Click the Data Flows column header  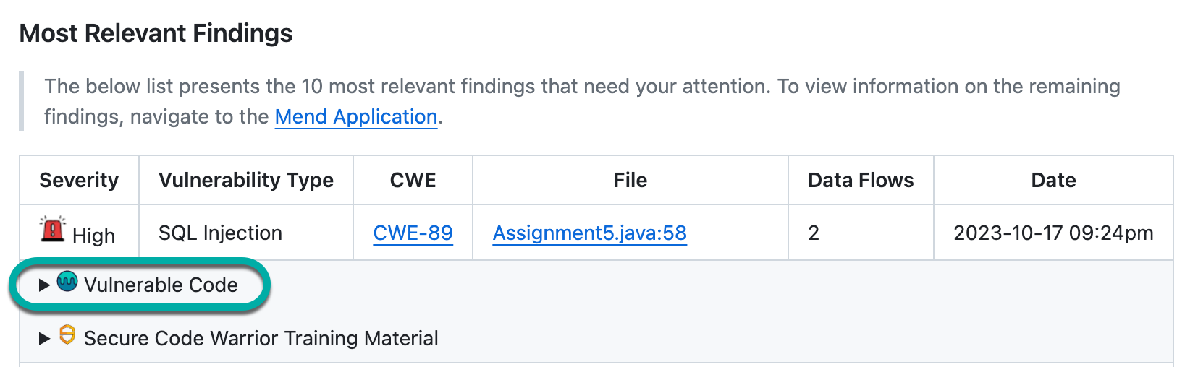pyautogui.click(x=861, y=180)
